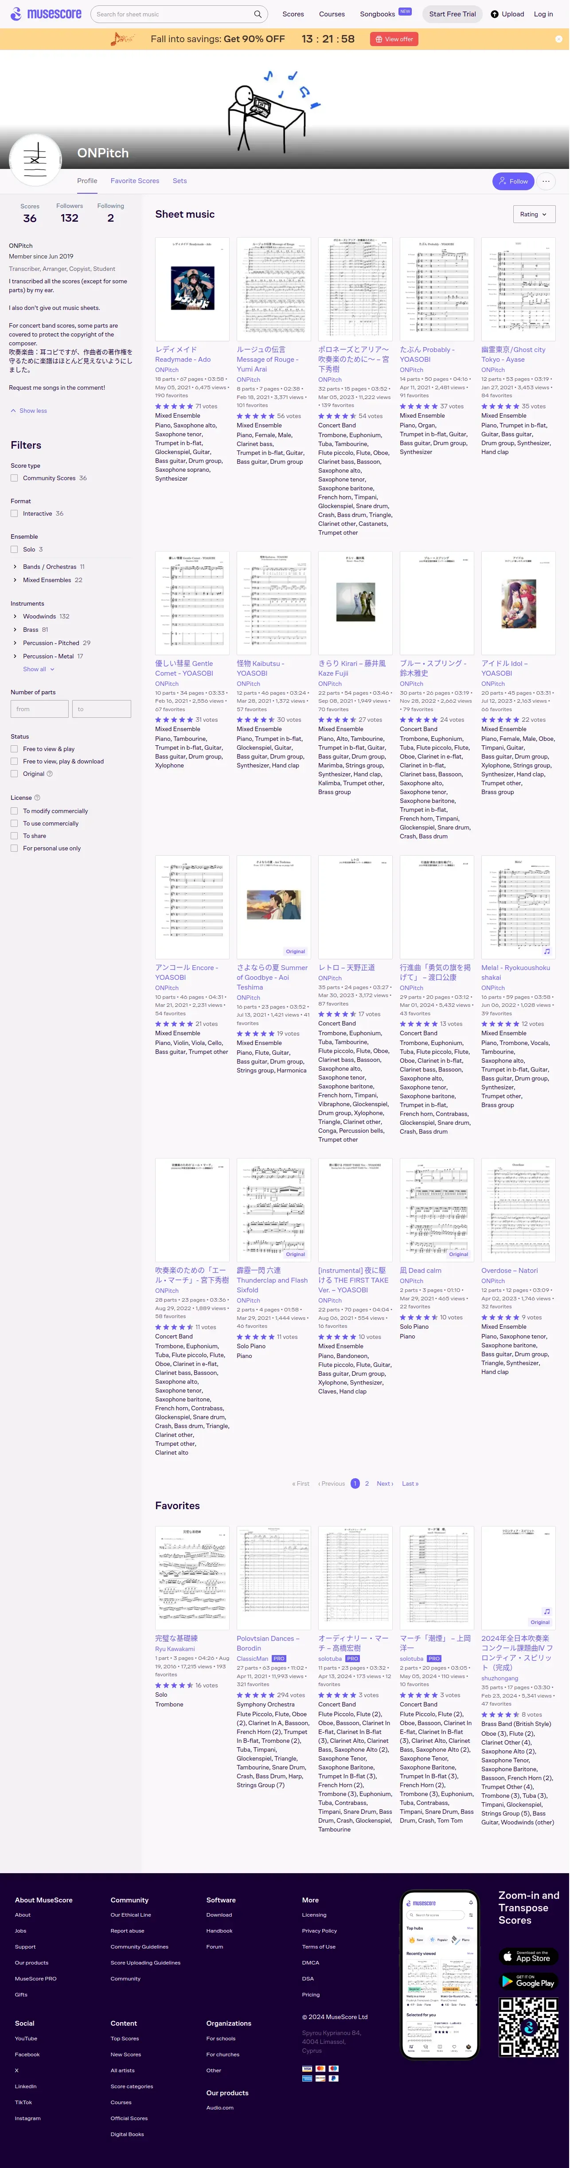Viewport: 570px width, 2168px height.
Task: Open the Scores menu in the header
Action: click(x=293, y=14)
